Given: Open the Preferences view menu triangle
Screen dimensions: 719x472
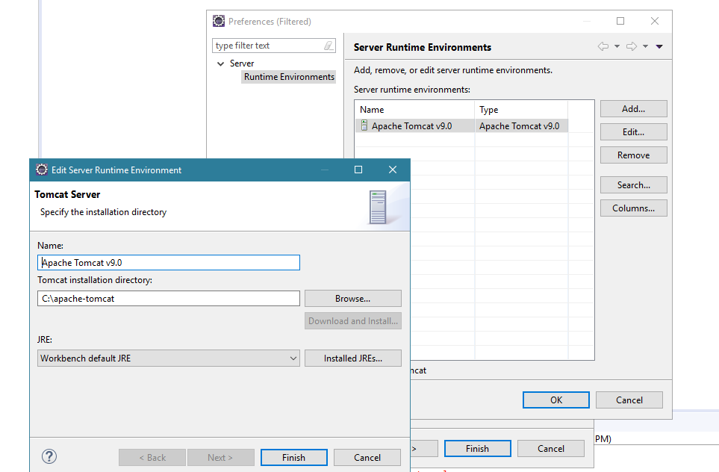Looking at the screenshot, I should click(659, 46).
